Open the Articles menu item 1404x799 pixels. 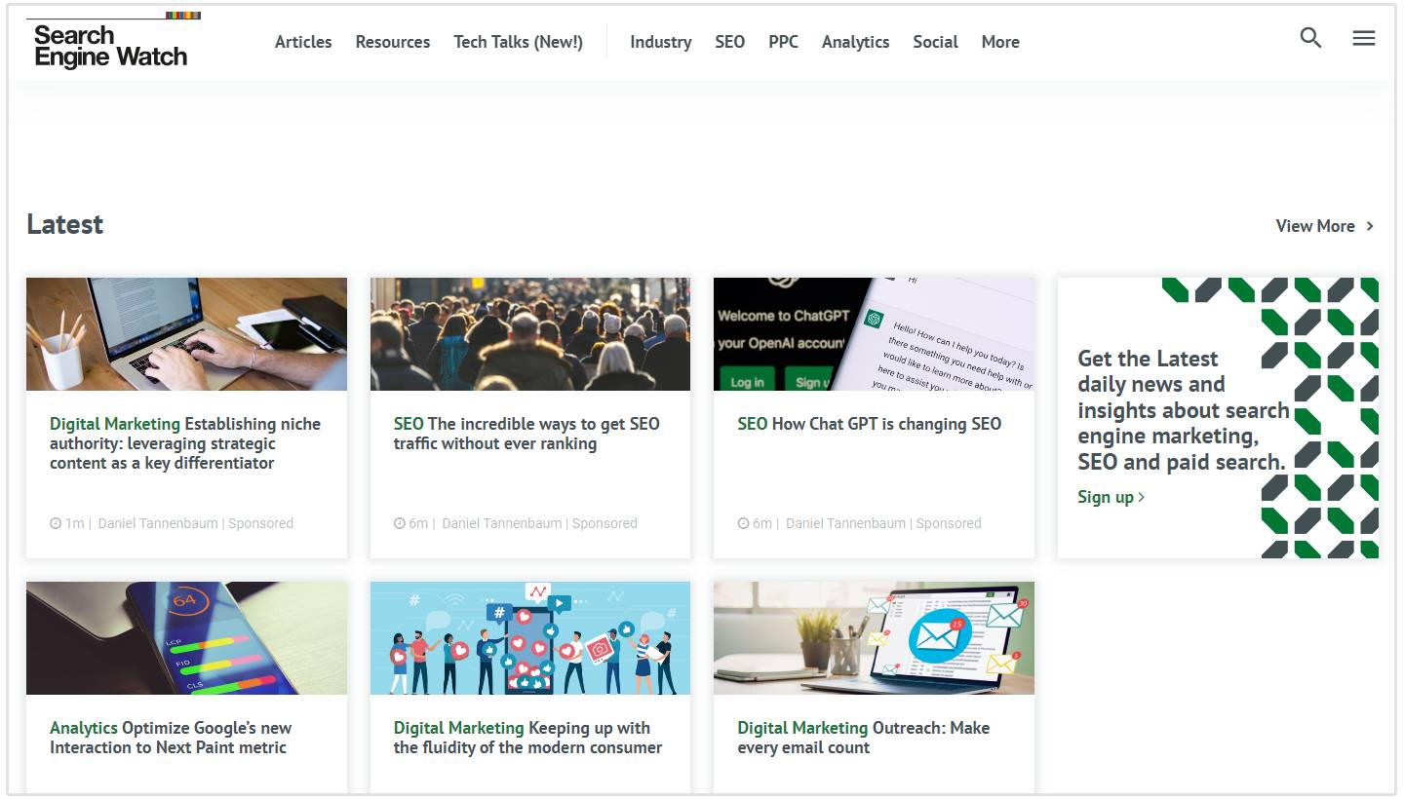(303, 42)
